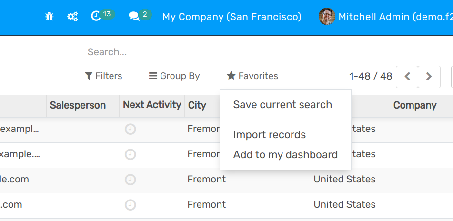
Task: Expand the Filters dropdown
Action: point(103,76)
